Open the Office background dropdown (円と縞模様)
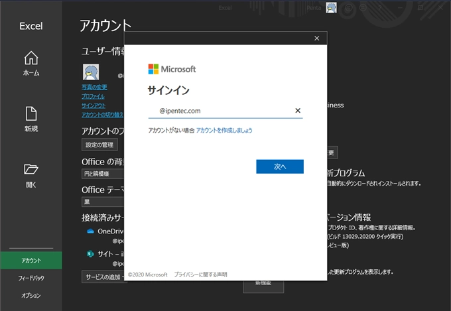Screen dimensions: 451x311 [x=103, y=174]
